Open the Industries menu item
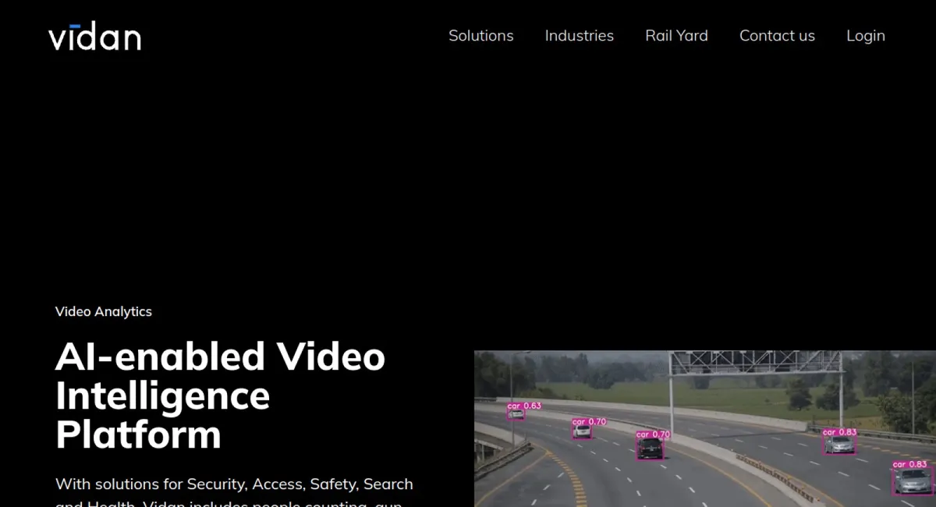The image size is (936, 507). pos(580,36)
